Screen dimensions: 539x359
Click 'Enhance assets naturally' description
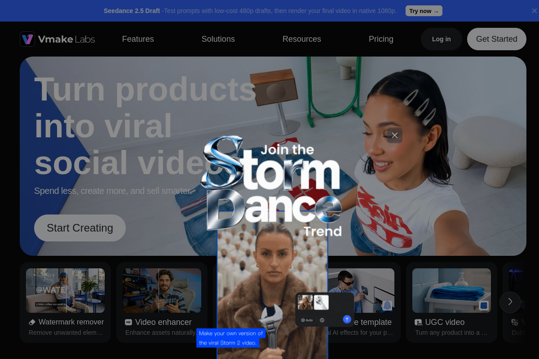click(x=161, y=333)
